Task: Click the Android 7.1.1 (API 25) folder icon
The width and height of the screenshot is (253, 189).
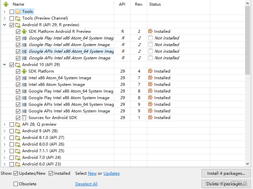Action: click(18, 151)
